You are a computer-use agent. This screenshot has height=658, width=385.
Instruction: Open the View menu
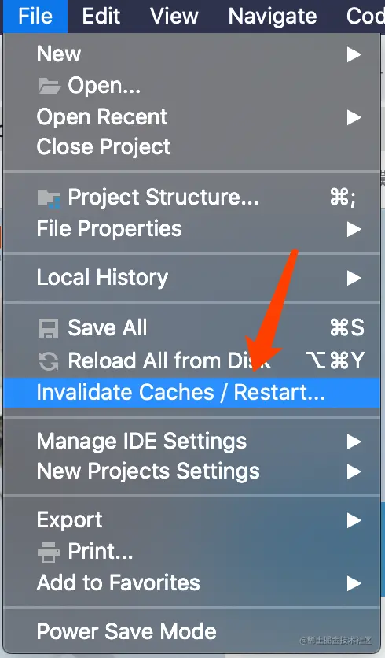coord(174,17)
